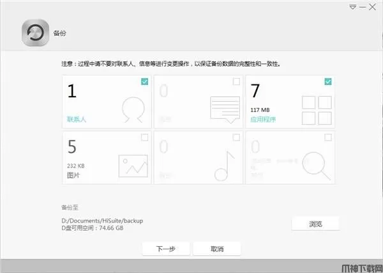Click the 图片 label text

[x=73, y=175]
